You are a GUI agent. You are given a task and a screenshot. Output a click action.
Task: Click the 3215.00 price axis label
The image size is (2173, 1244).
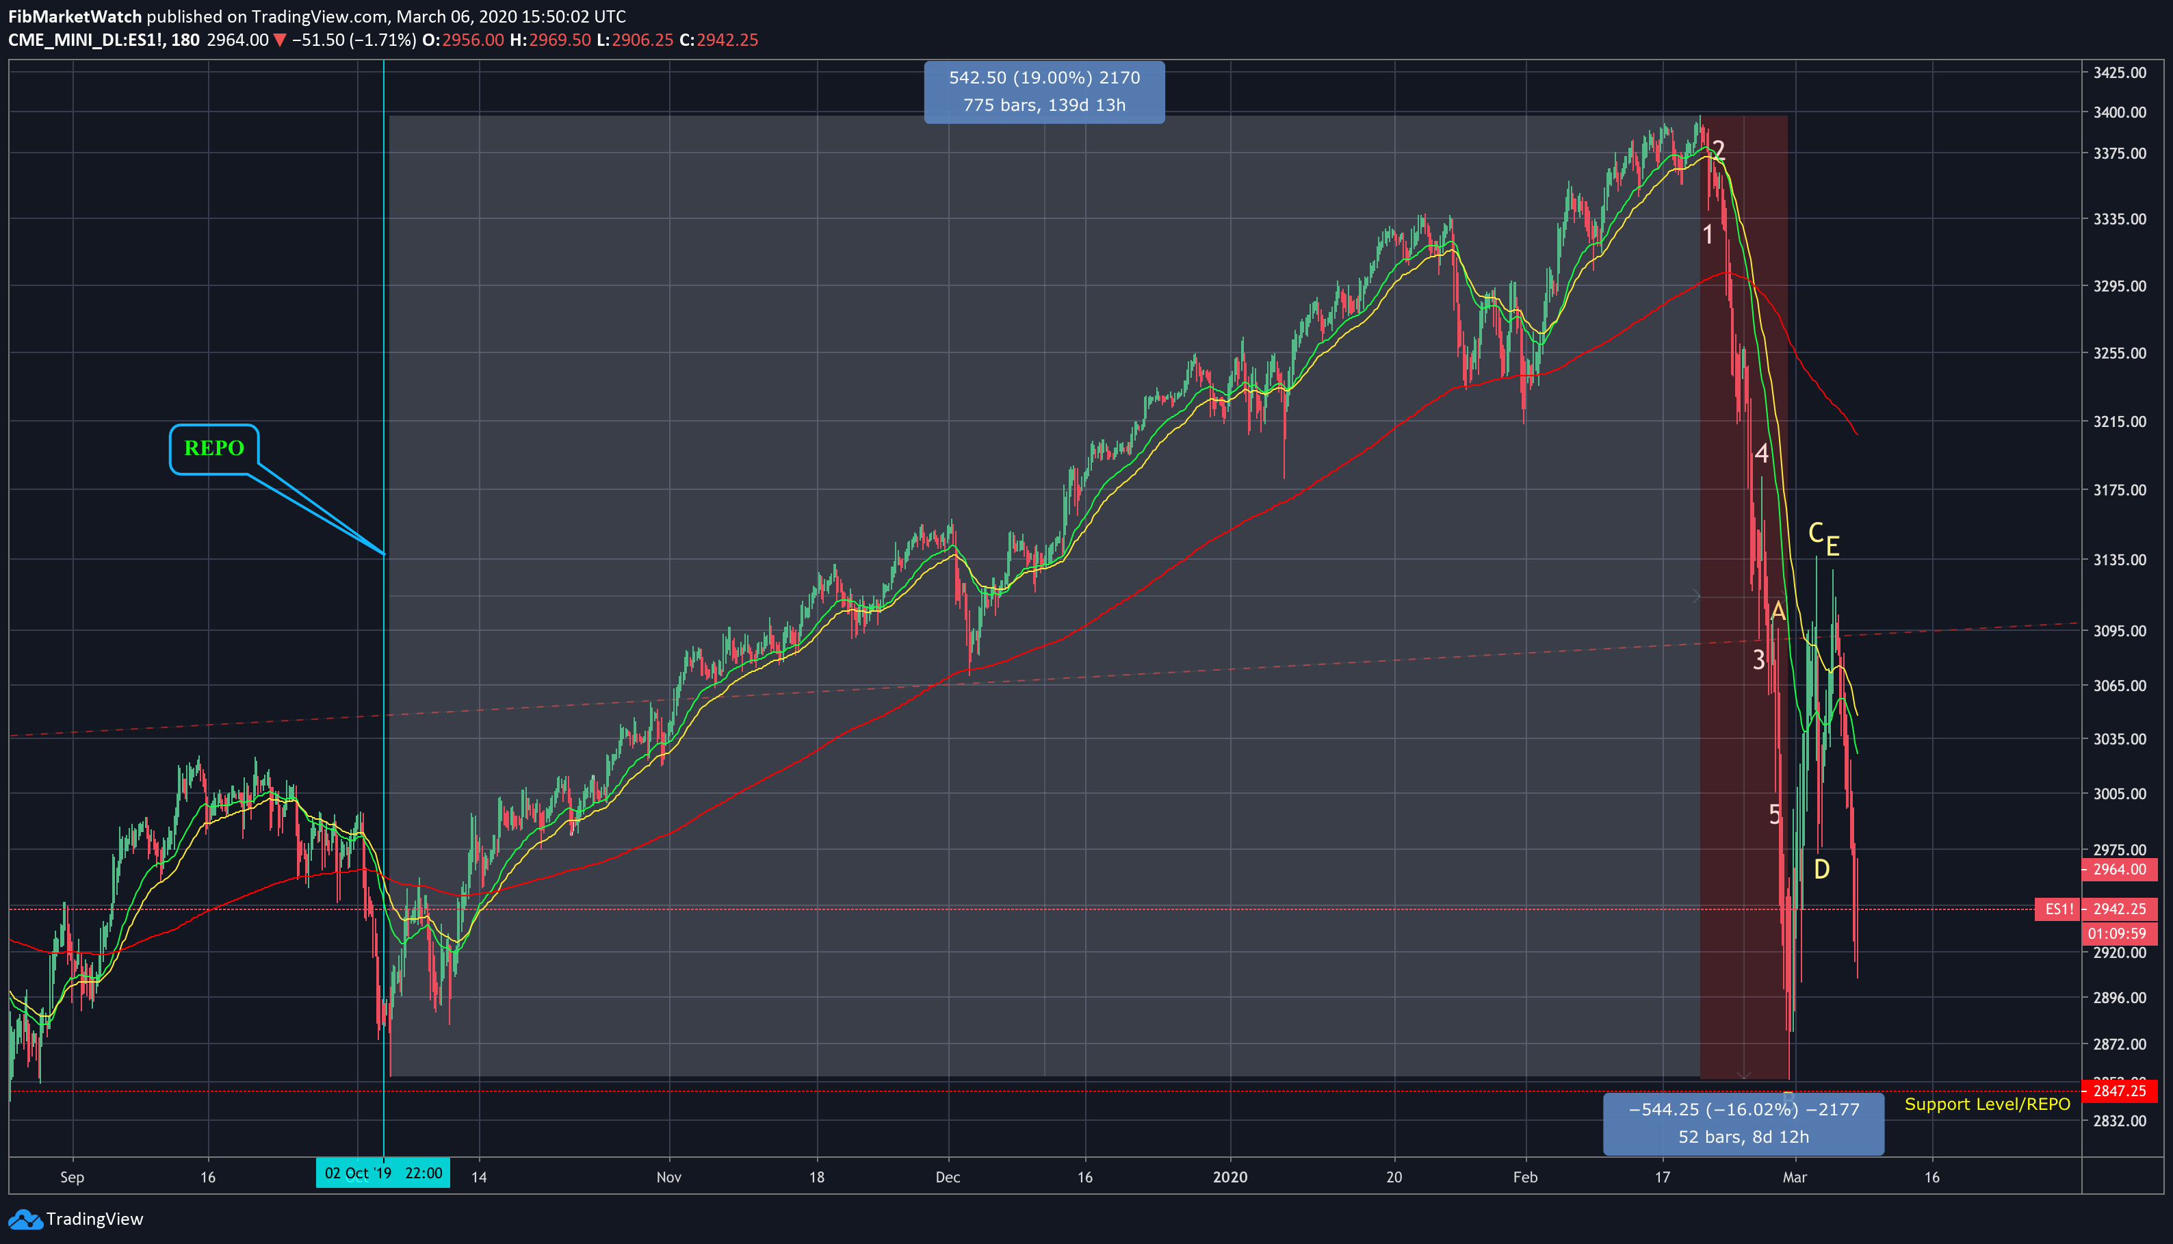click(2119, 422)
